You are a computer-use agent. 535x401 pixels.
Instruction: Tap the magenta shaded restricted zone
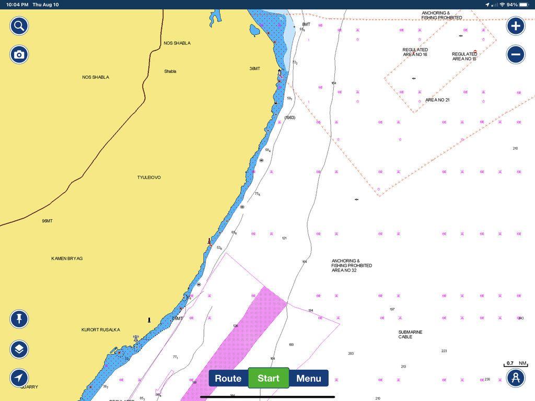(239, 341)
